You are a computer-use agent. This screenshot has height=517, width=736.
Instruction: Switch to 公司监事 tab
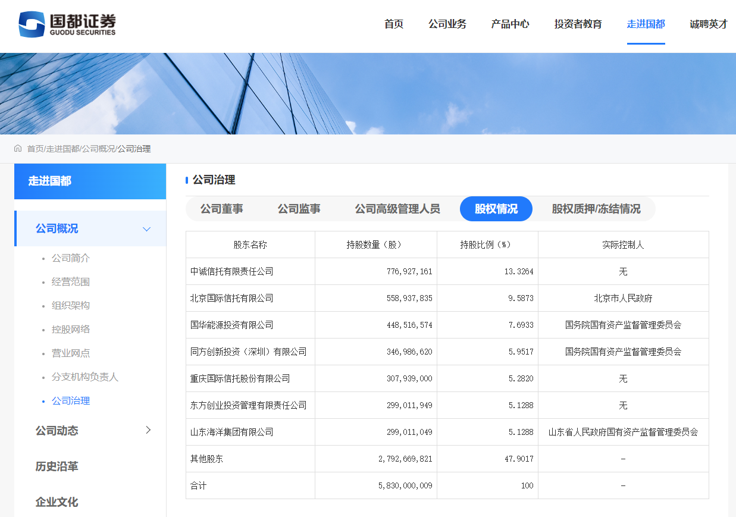(299, 209)
